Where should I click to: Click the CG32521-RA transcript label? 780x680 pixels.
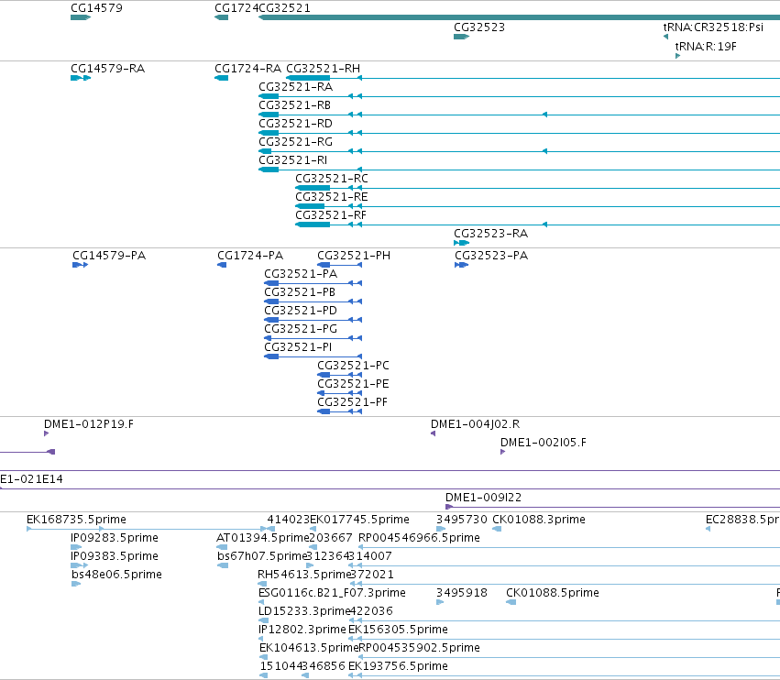[x=295, y=86]
